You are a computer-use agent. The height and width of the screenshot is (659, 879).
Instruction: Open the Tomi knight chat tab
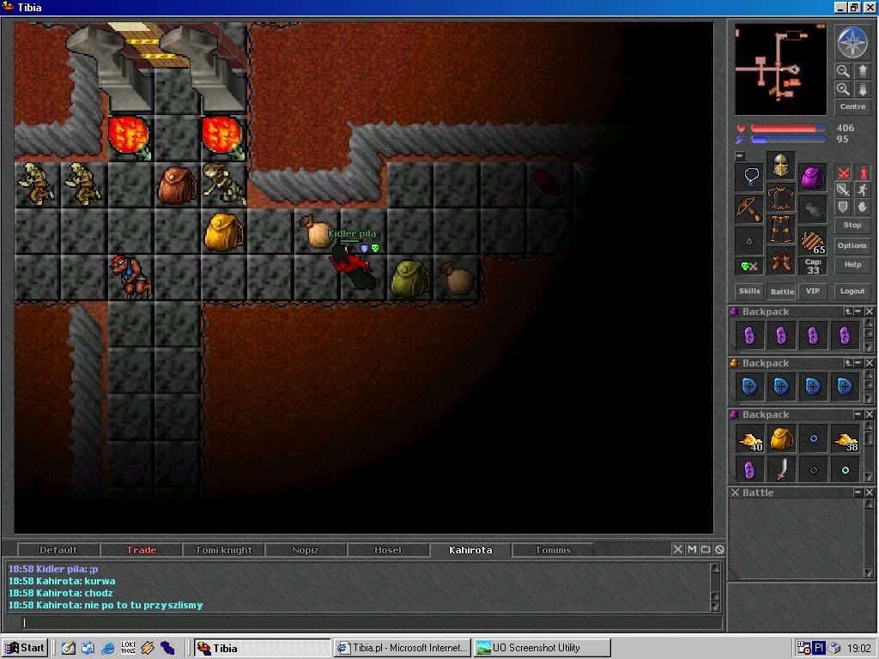224,550
